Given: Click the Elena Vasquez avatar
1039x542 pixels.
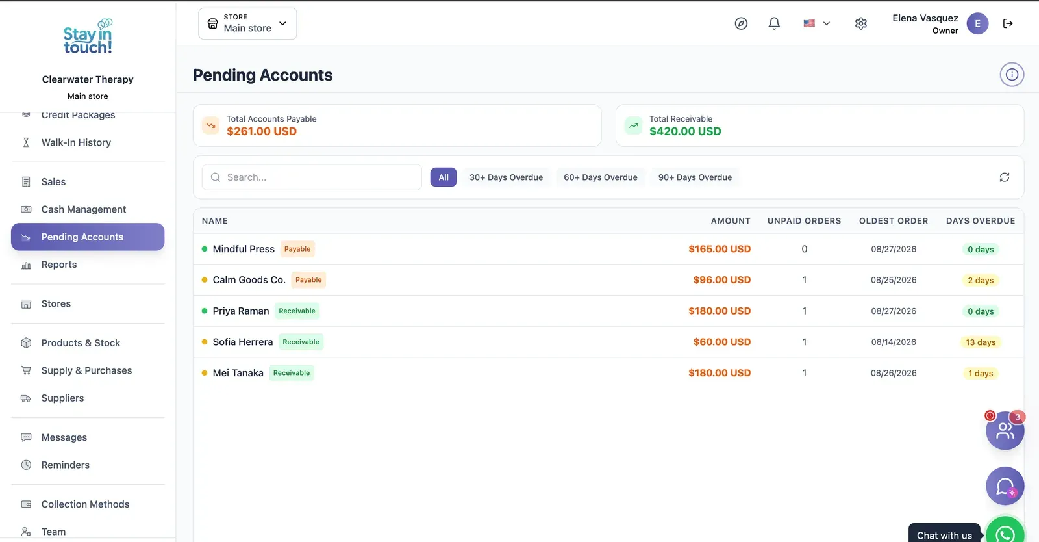Looking at the screenshot, I should 977,23.
